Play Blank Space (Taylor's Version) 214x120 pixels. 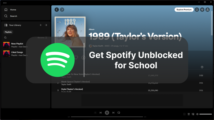(76, 82)
